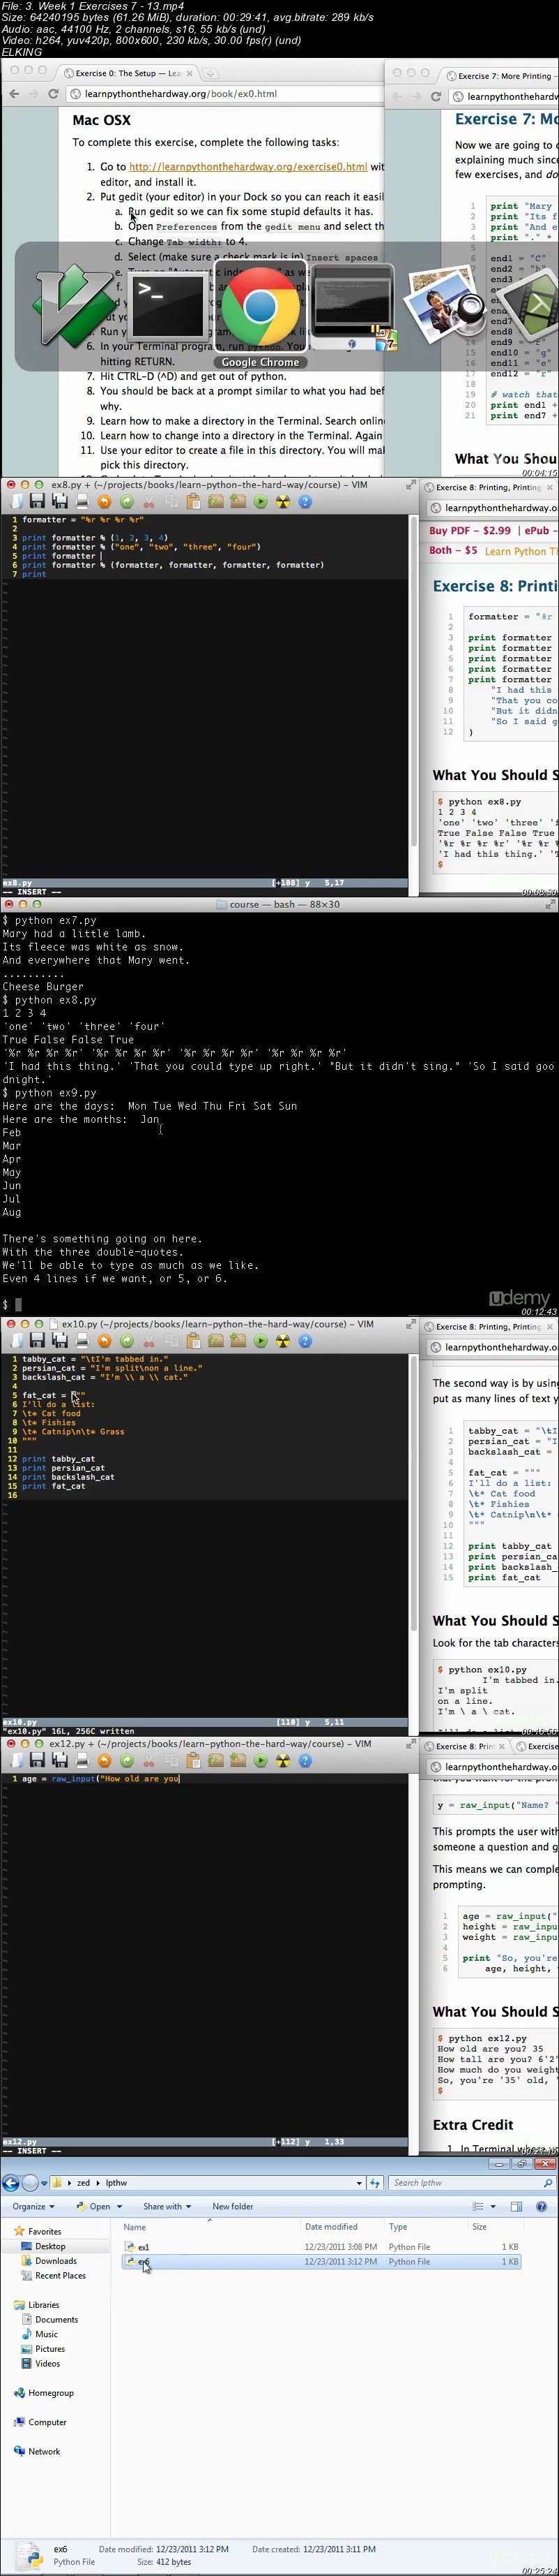Select ex6 Python file in Explorer
Viewport: 559px width, 2576px height.
321,2261
